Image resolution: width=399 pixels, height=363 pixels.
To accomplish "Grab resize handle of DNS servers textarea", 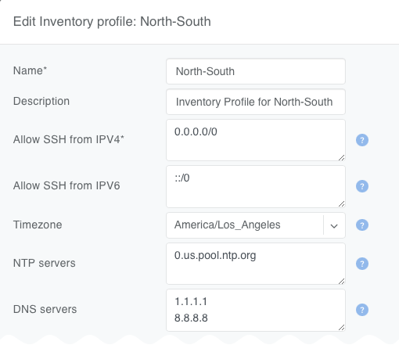I will 341,327.
